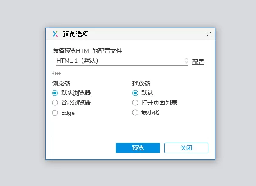
Task: Click the 浏览器 section heading
Action: 61,83
